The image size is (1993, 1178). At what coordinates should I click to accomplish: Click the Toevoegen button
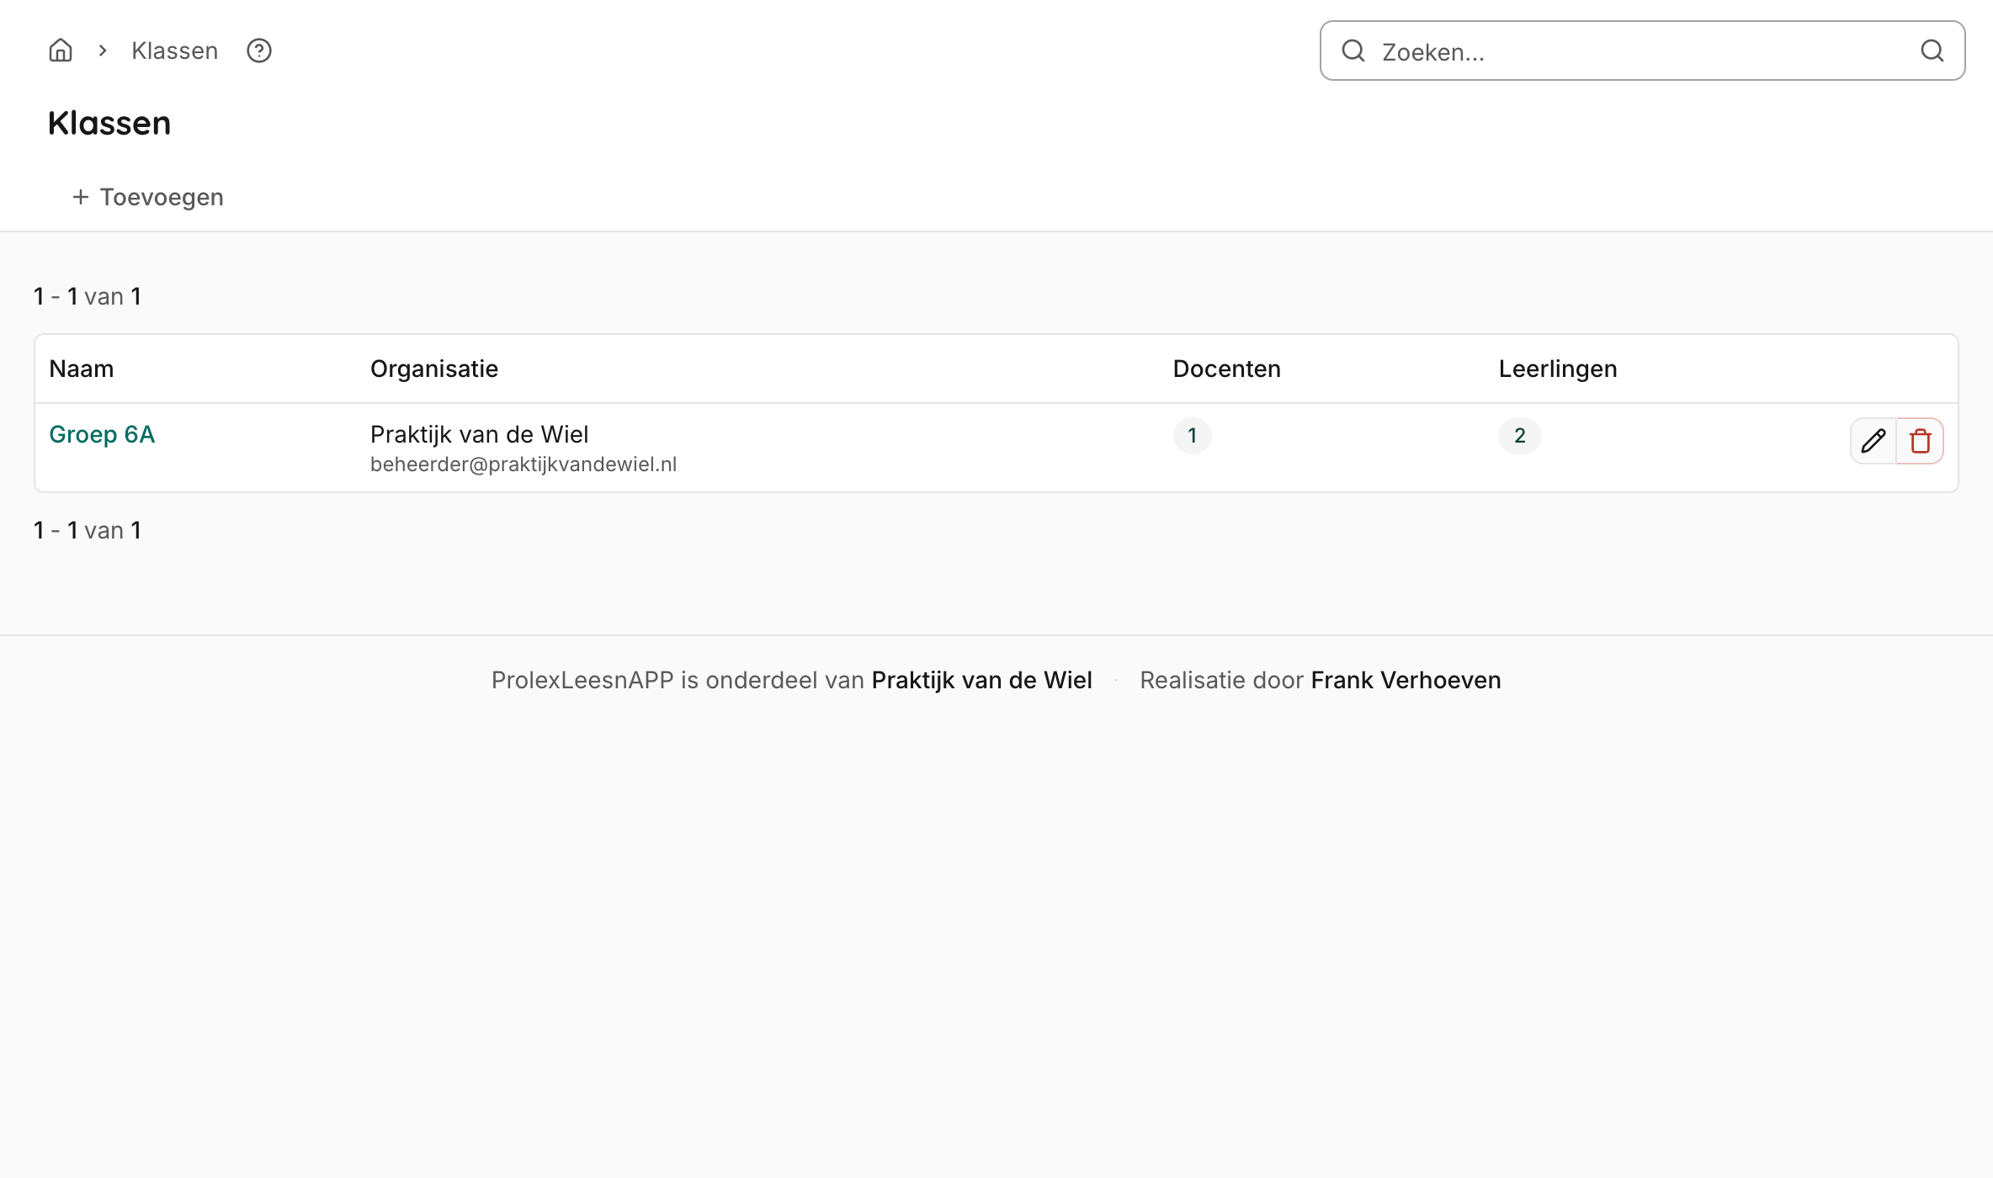pos(147,197)
